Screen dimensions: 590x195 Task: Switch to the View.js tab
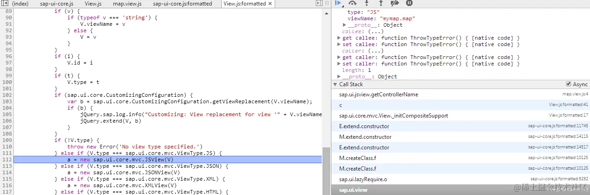[x=93, y=4]
